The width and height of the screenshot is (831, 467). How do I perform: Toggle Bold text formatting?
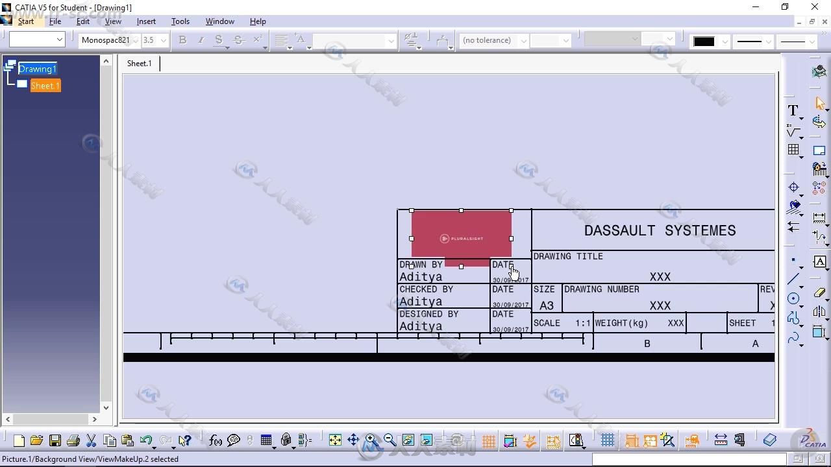click(182, 40)
